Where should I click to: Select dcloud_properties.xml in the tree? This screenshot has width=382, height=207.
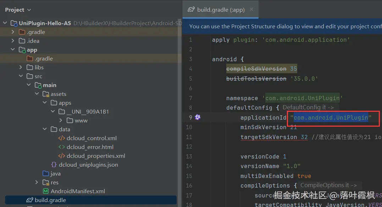[96, 156]
